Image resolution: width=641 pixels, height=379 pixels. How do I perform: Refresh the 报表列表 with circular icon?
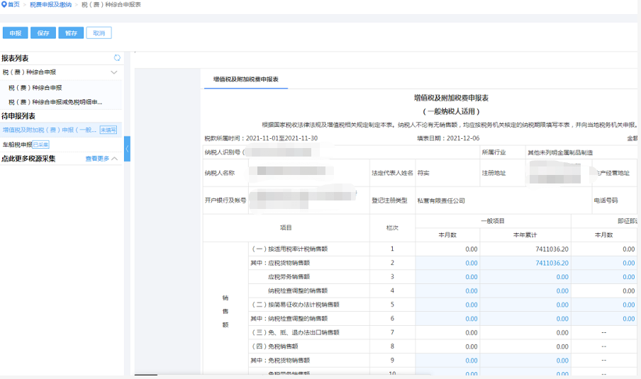[117, 58]
